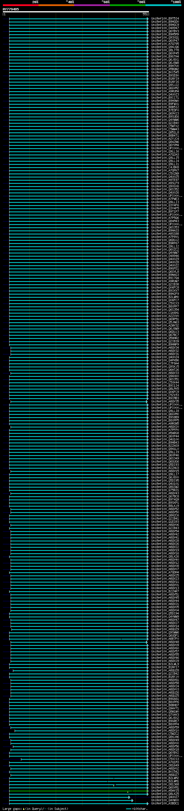Select hit UniRef100_A7PFP0
This screenshot has height=811, width=184.
pyautogui.click(x=165, y=430)
